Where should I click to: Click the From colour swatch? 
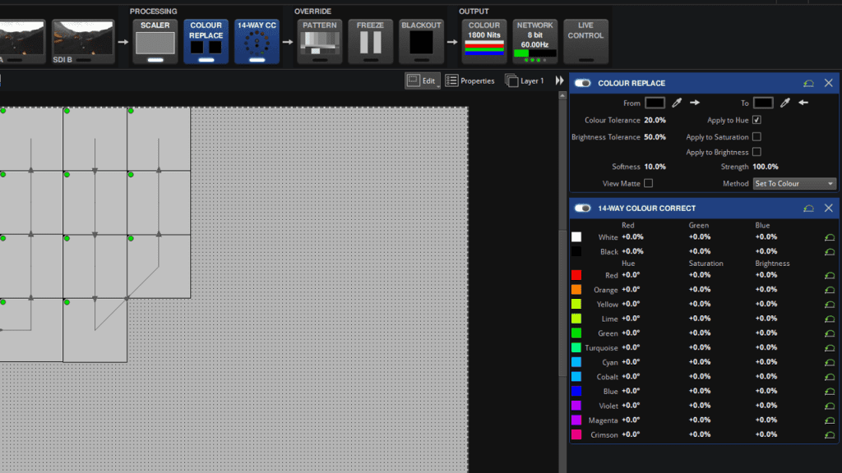655,103
